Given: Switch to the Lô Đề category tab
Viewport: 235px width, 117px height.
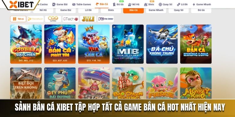Looking at the screenshot, I should (x=88, y=10).
